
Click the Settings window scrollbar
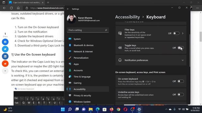click(x=190, y=50)
